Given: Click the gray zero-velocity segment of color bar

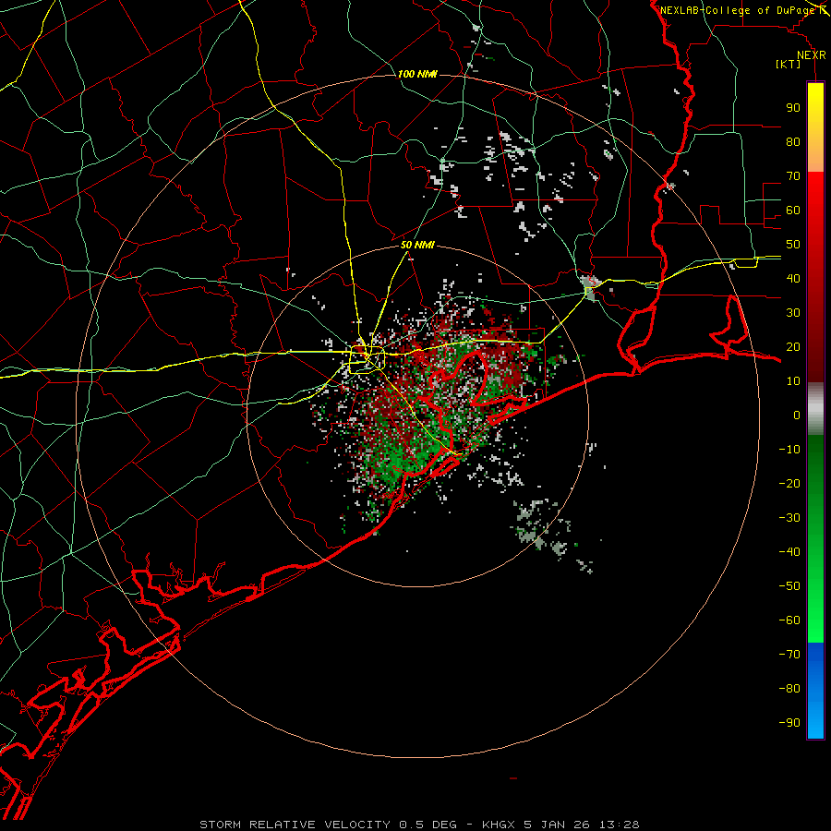Looking at the screenshot, I should click(x=815, y=409).
